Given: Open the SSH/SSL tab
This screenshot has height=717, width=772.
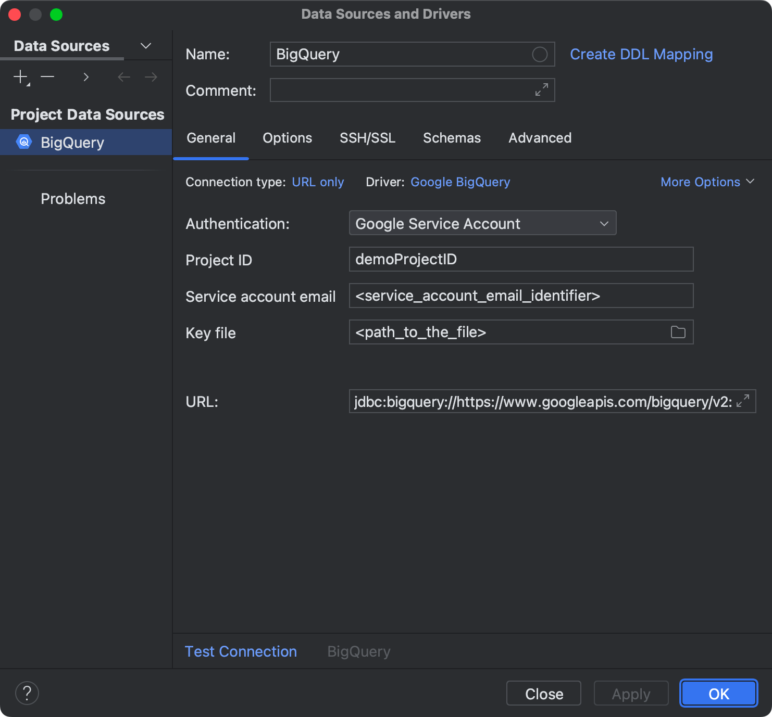Looking at the screenshot, I should click(367, 138).
